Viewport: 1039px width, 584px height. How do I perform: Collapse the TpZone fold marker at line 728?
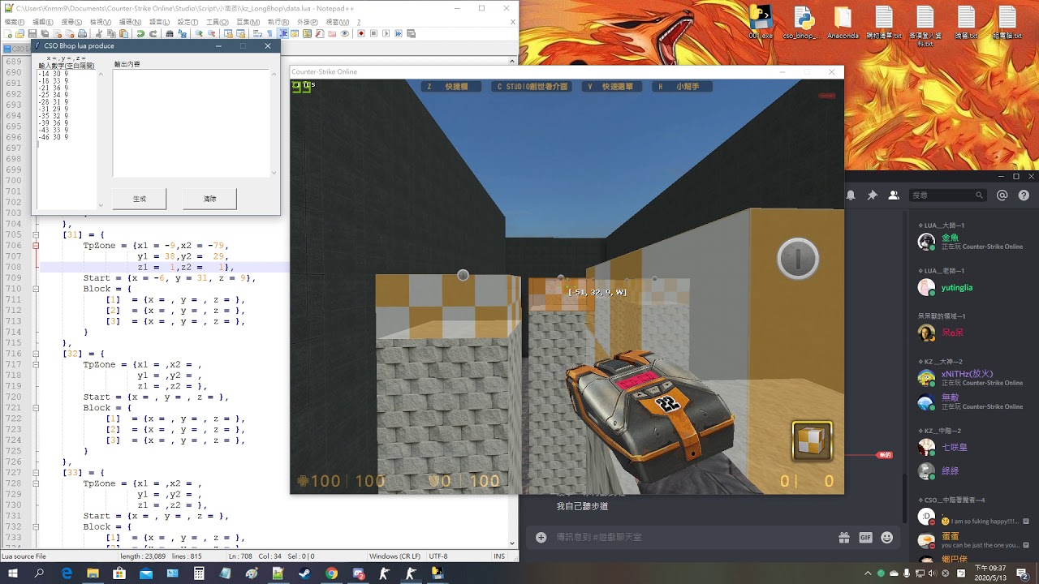[36, 483]
